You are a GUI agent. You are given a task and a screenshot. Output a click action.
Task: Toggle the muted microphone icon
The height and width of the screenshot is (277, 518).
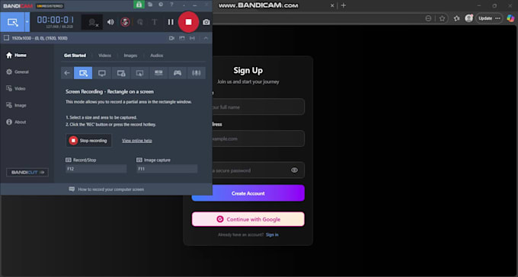[125, 22]
